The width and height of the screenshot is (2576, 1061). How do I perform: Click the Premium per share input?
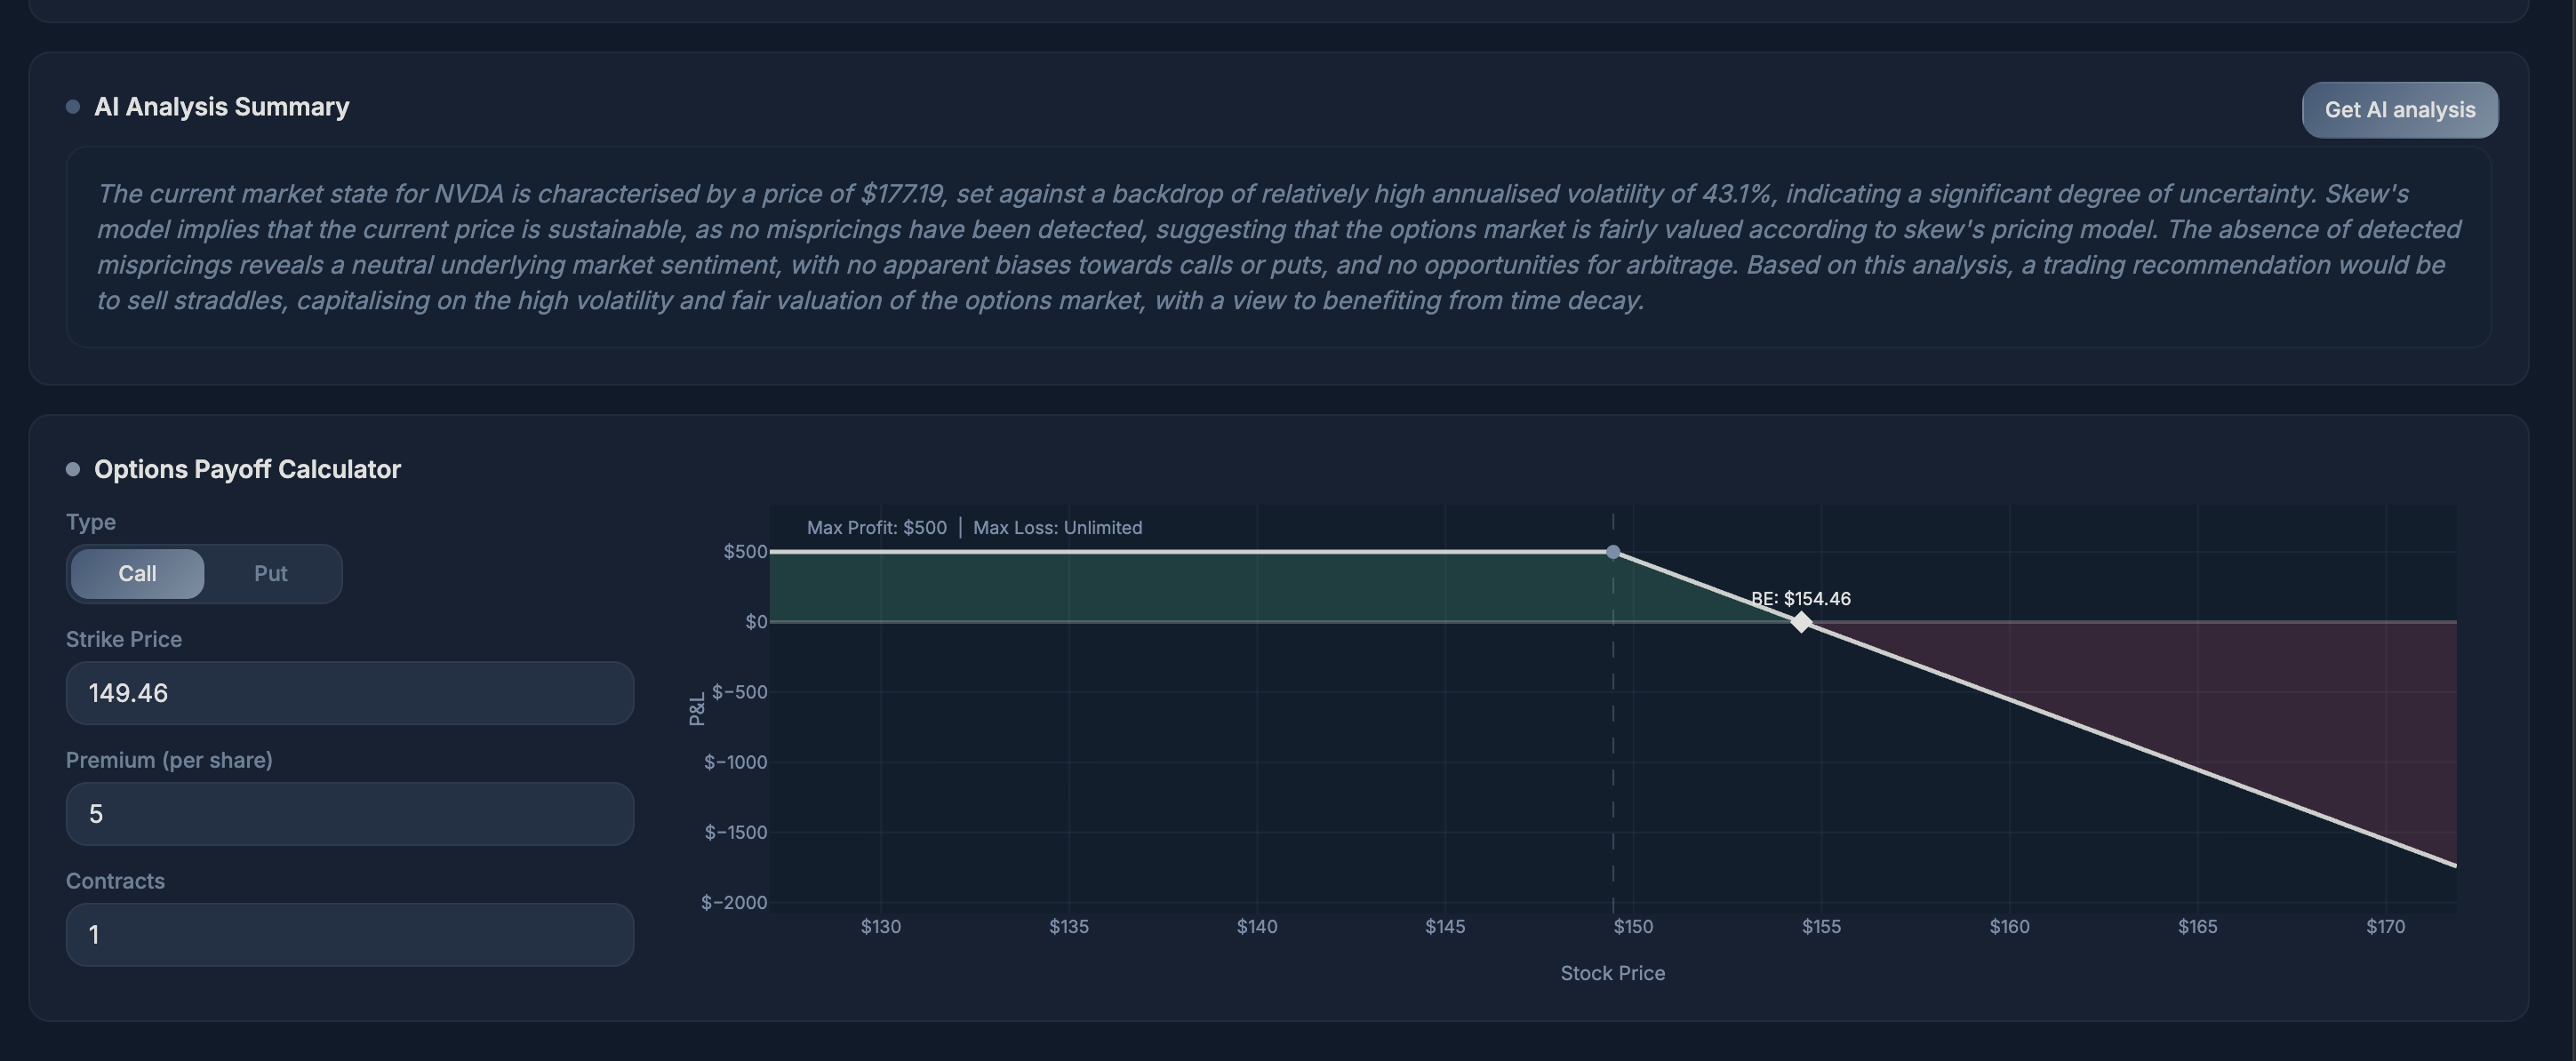coord(349,814)
